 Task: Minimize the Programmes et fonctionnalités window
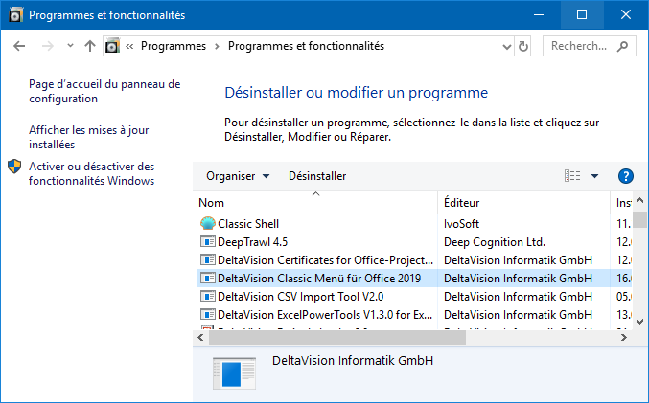(539, 15)
